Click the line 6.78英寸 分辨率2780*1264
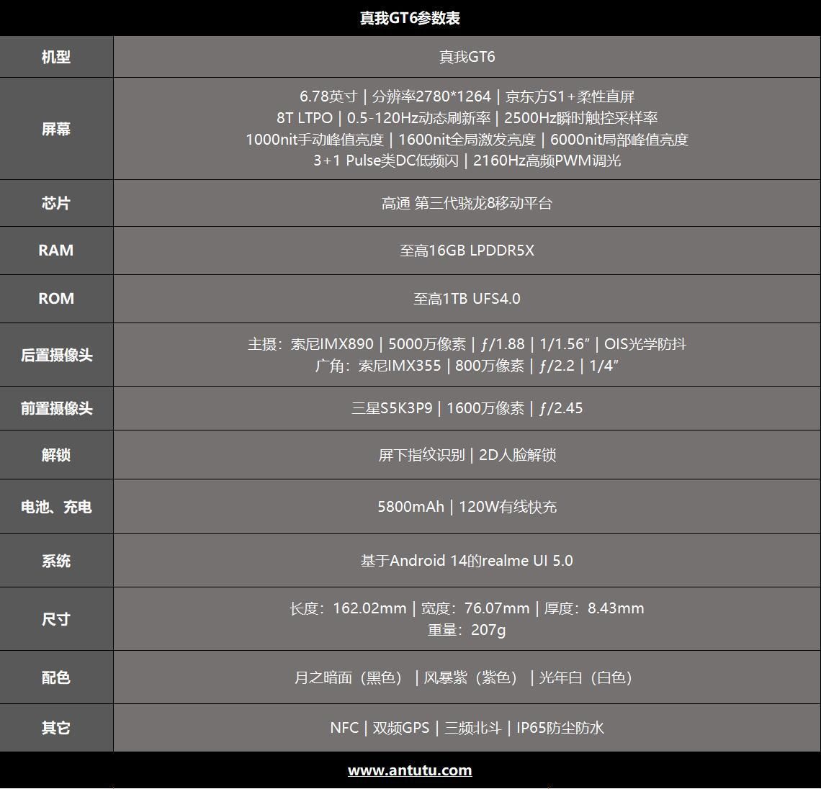This screenshot has height=789, width=821. 467,96
